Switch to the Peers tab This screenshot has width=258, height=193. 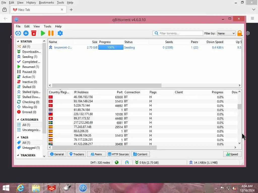click(x=96, y=154)
